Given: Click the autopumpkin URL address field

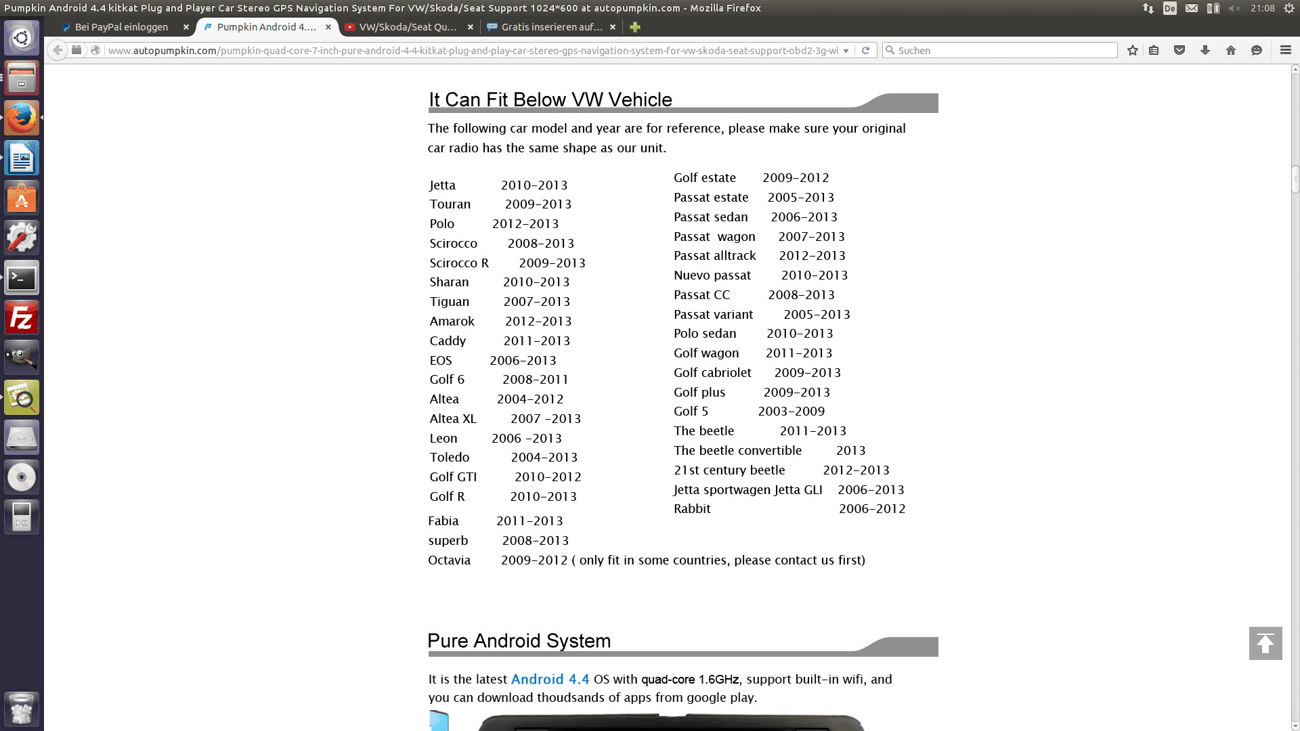Looking at the screenshot, I should pyautogui.click(x=473, y=51).
